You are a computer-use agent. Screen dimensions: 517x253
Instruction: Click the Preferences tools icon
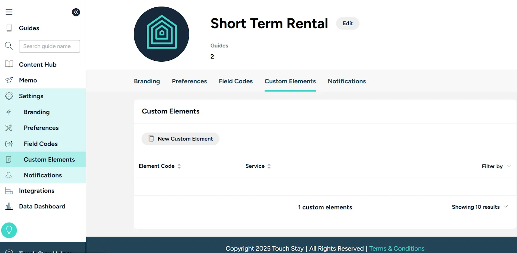click(9, 128)
